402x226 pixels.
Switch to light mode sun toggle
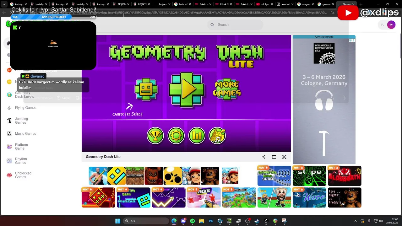[x=391, y=25]
